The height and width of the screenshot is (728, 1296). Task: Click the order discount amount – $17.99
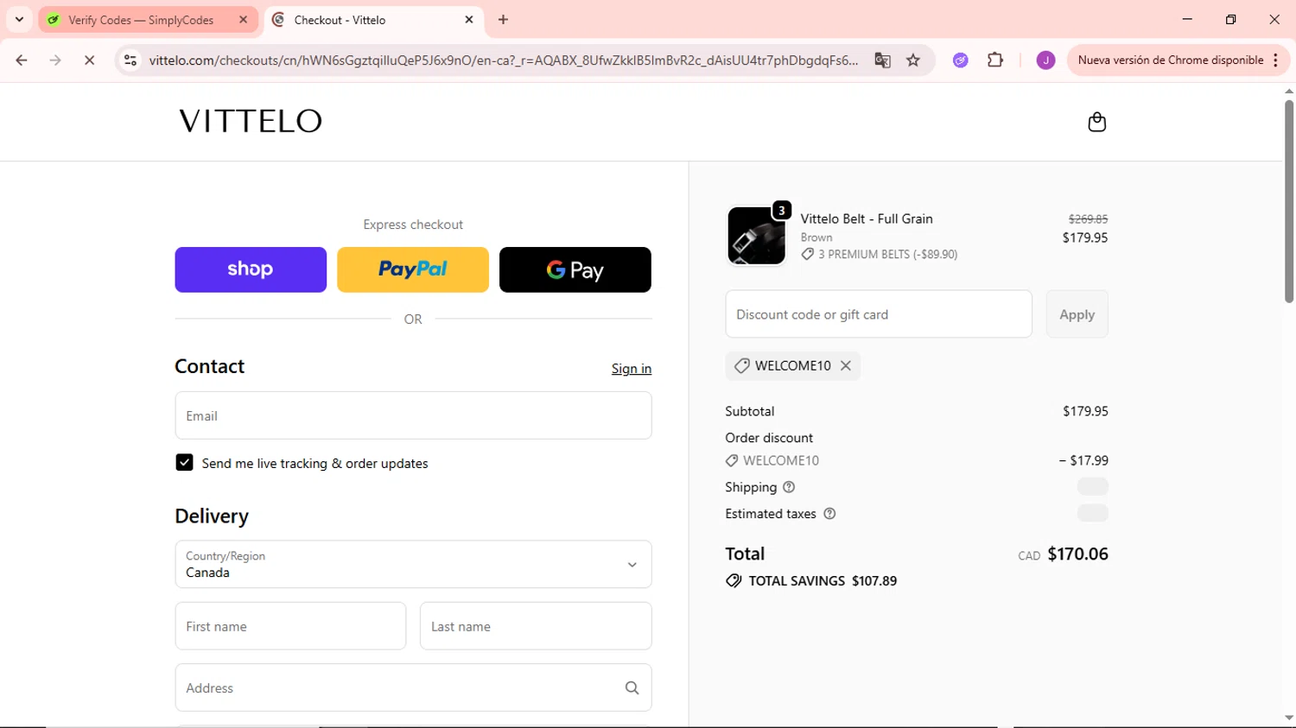[x=1083, y=461]
